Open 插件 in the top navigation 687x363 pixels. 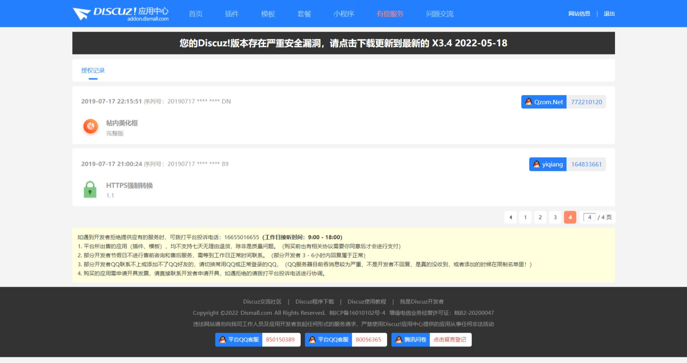232,14
